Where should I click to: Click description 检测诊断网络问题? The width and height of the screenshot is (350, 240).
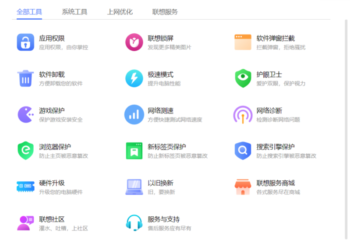coord(278,120)
